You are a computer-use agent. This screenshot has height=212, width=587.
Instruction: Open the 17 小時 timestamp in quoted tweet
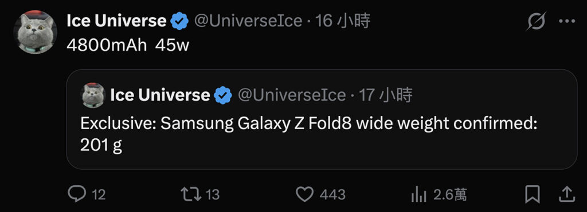coord(386,95)
